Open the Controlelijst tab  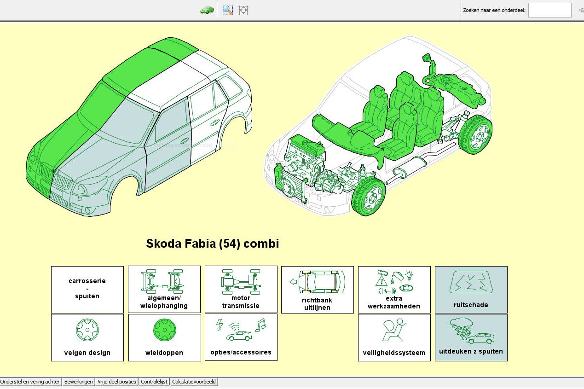click(154, 382)
